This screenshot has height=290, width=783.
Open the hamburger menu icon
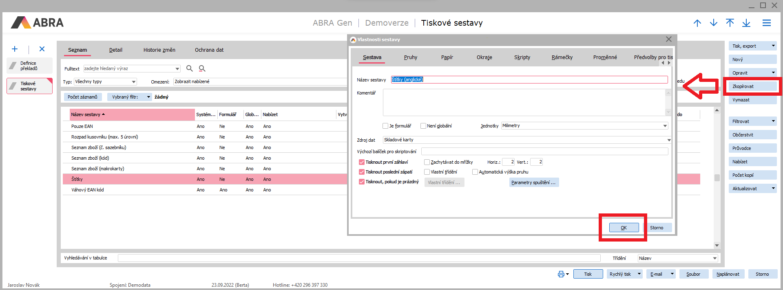(766, 23)
